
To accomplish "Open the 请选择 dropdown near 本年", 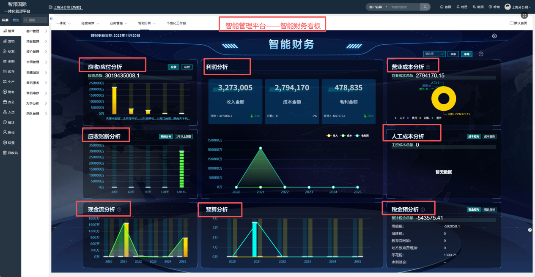I will (434, 54).
